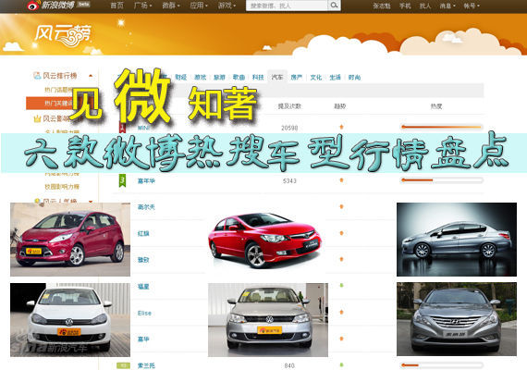
Task: Click the 提及次数 column header
Action: tap(289, 106)
